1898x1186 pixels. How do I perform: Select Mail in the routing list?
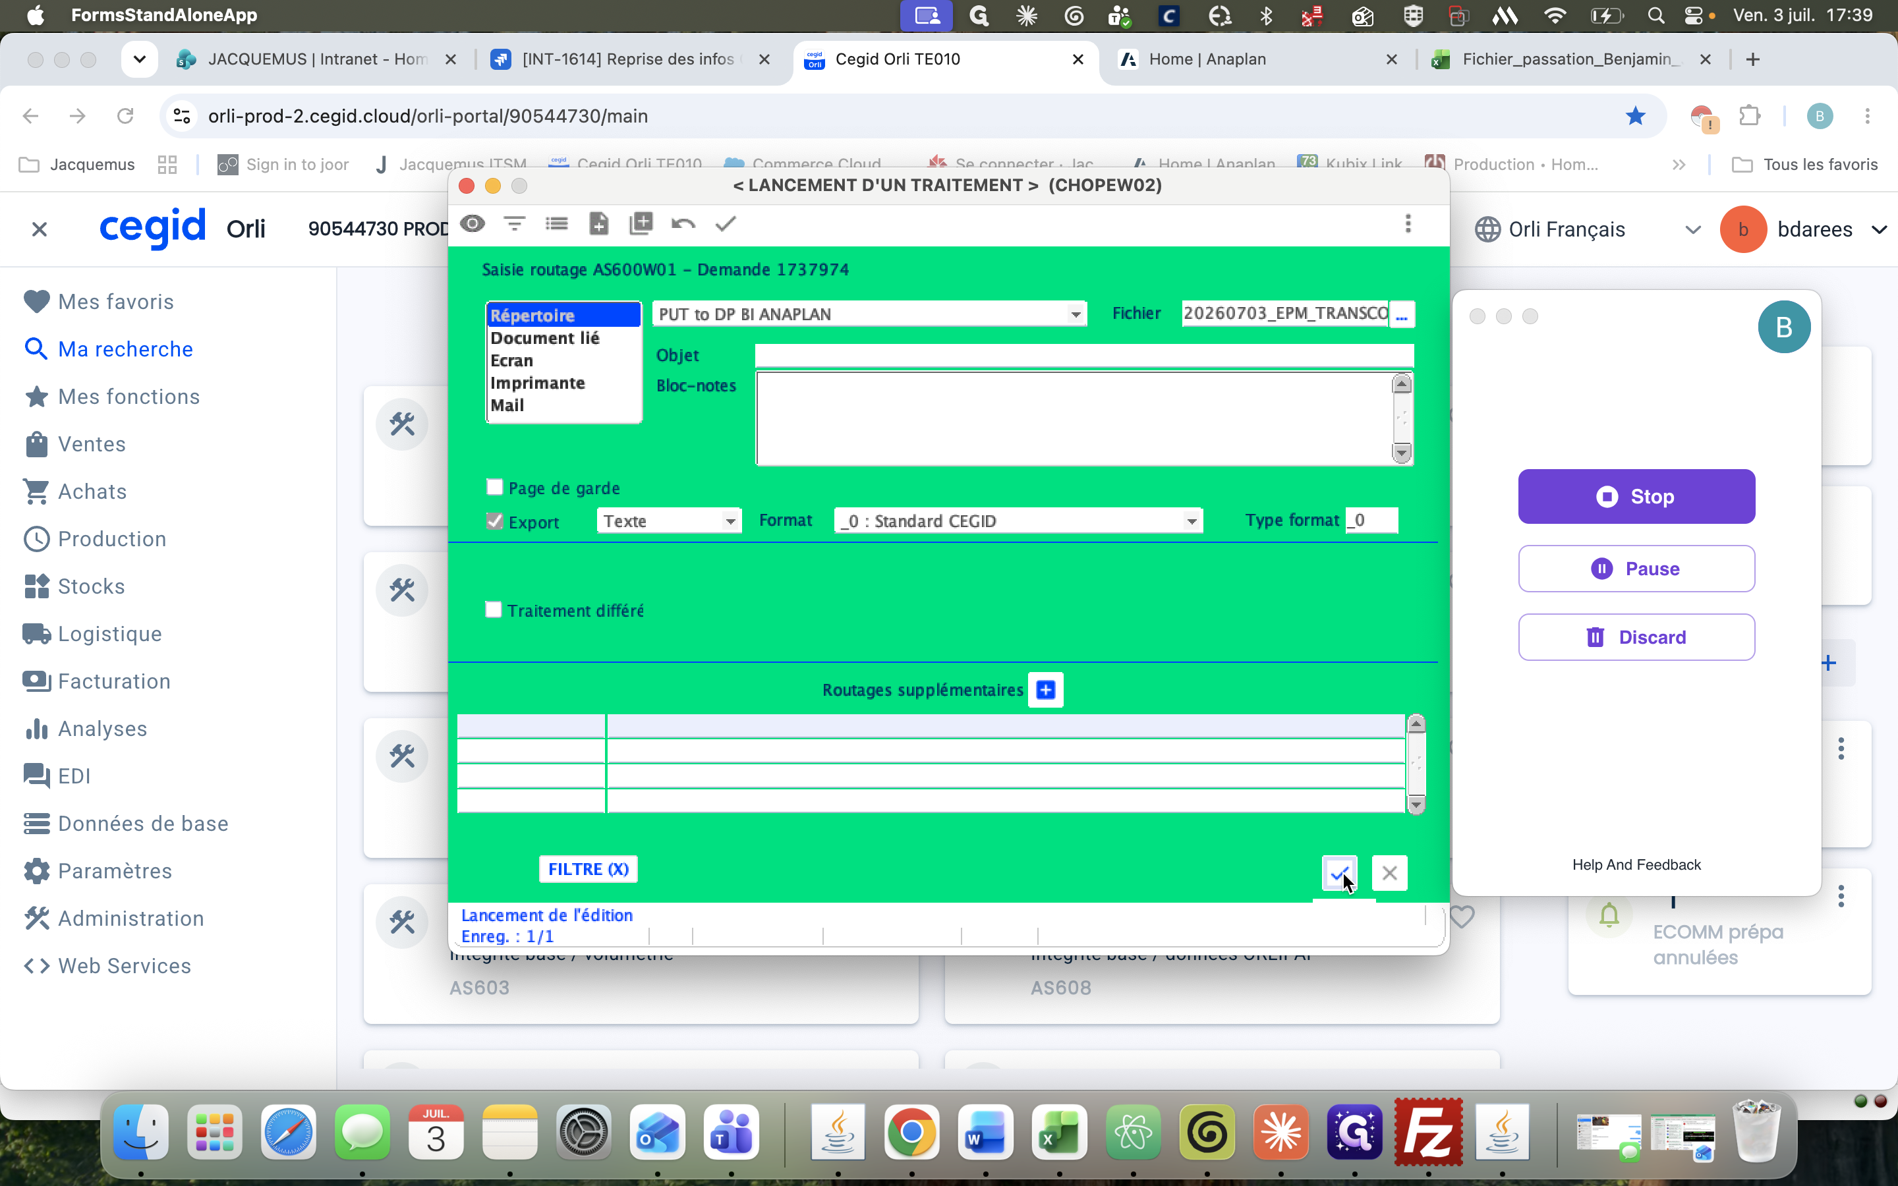tap(507, 405)
